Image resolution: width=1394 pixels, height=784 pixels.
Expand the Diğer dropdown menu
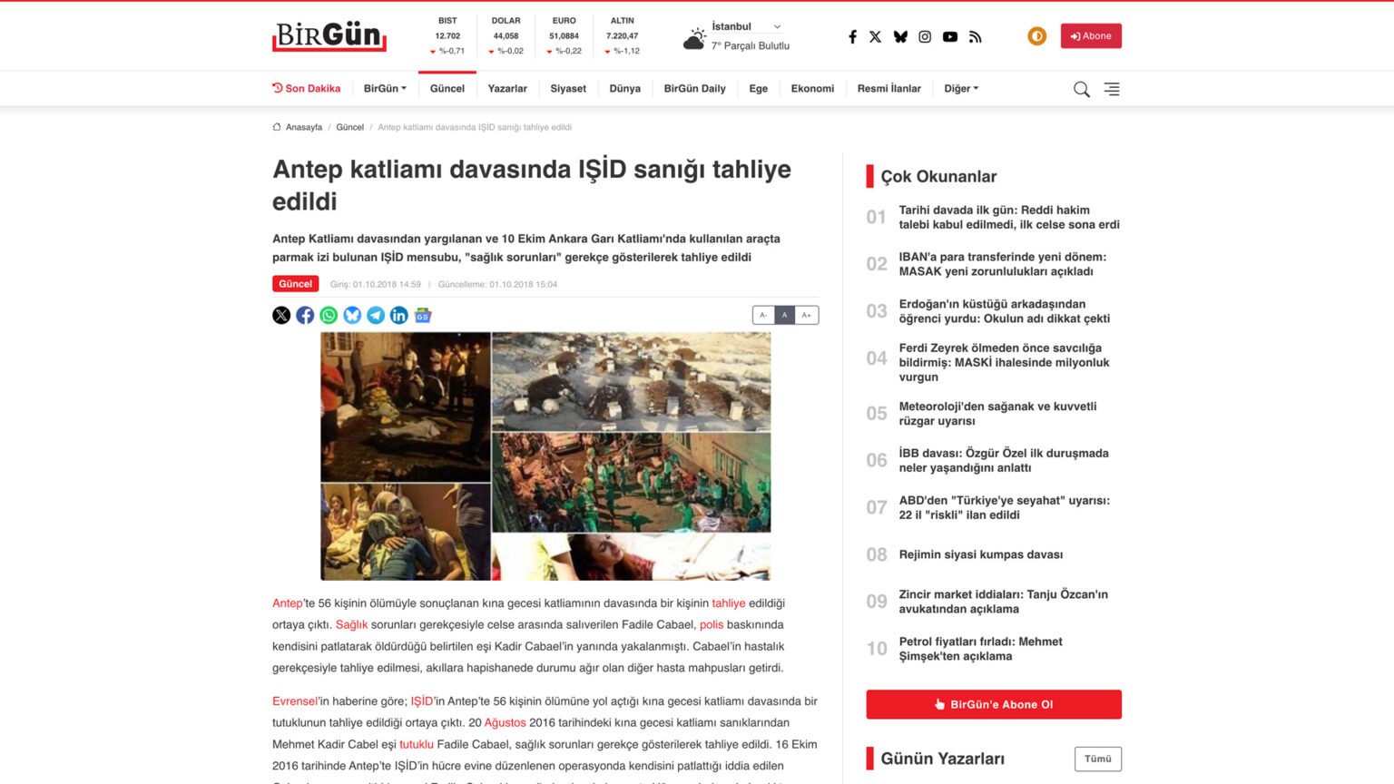coord(961,89)
